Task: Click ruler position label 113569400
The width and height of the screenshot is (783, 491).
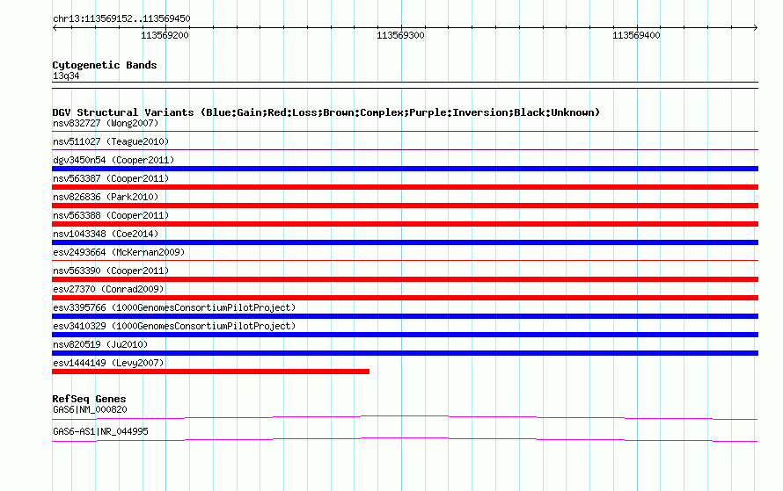Action: coord(636,35)
